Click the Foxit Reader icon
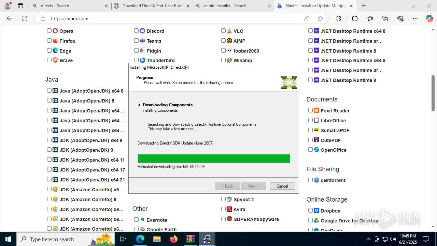Screen dimensions: 437x246 pyautogui.click(x=316, y=110)
